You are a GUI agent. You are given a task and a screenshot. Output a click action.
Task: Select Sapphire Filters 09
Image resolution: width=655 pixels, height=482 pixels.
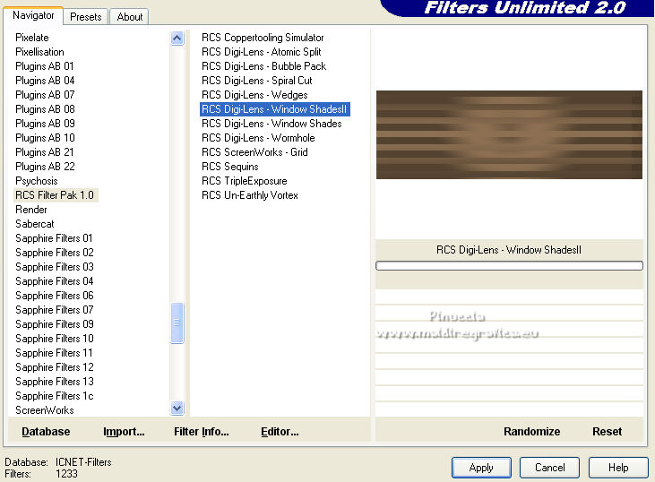[x=55, y=324]
